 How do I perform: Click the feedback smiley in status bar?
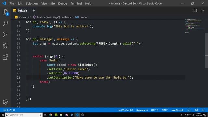196,110
